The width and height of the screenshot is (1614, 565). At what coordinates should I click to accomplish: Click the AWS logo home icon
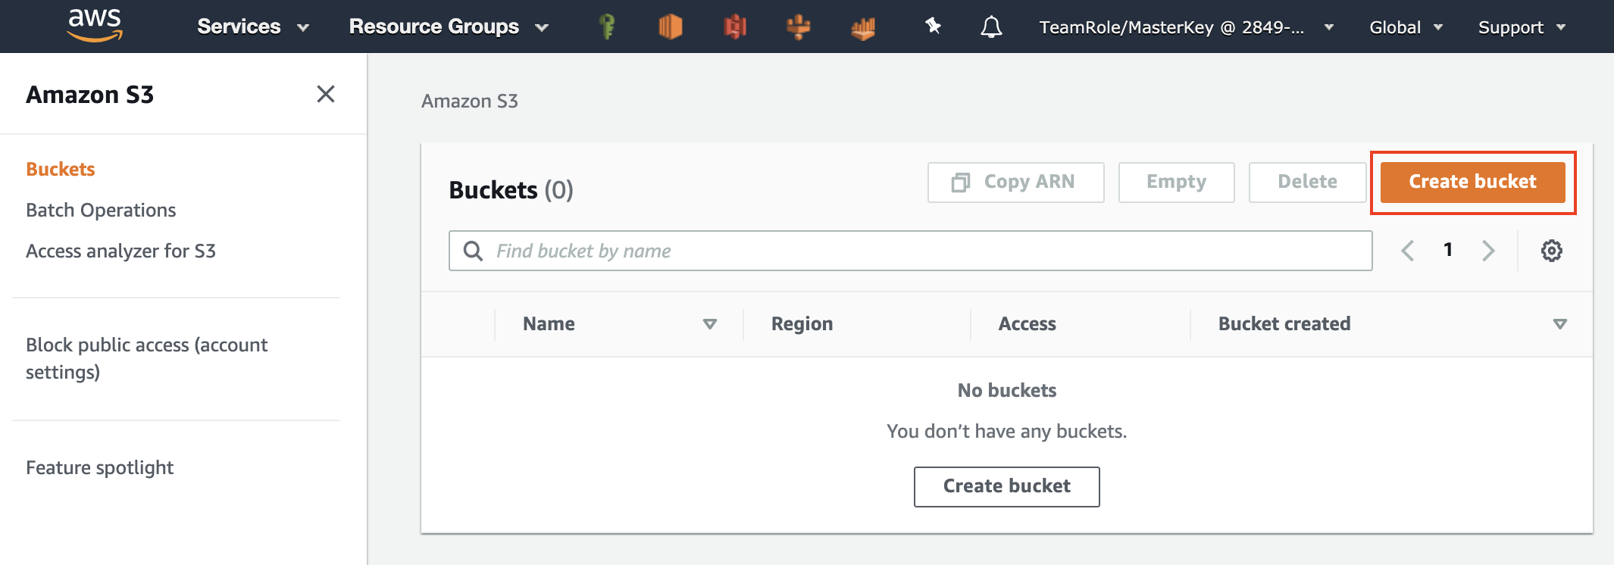[x=95, y=25]
